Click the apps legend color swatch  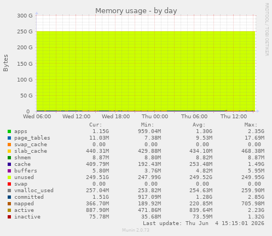click(9, 131)
